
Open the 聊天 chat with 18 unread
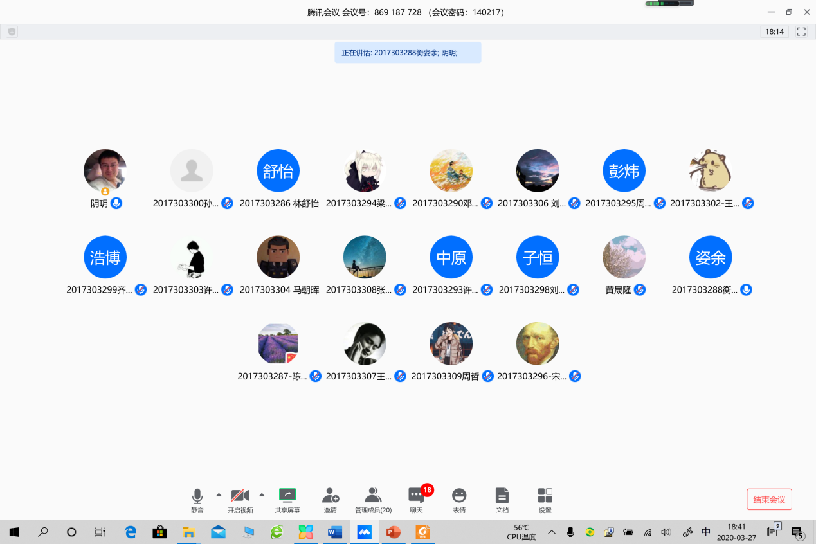(417, 496)
